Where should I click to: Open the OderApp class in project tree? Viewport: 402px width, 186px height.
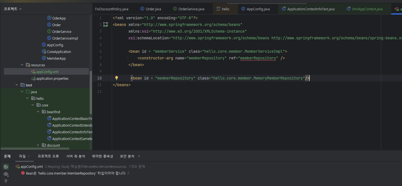coord(59,18)
